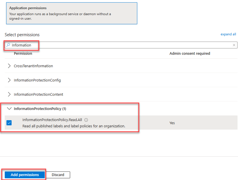Focus the search field containing "Information"
This screenshot has width=238, height=180.
click(x=118, y=45)
